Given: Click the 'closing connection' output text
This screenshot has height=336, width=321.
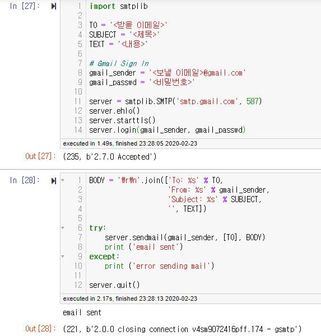Looking at the screenshot, I should (153, 329).
